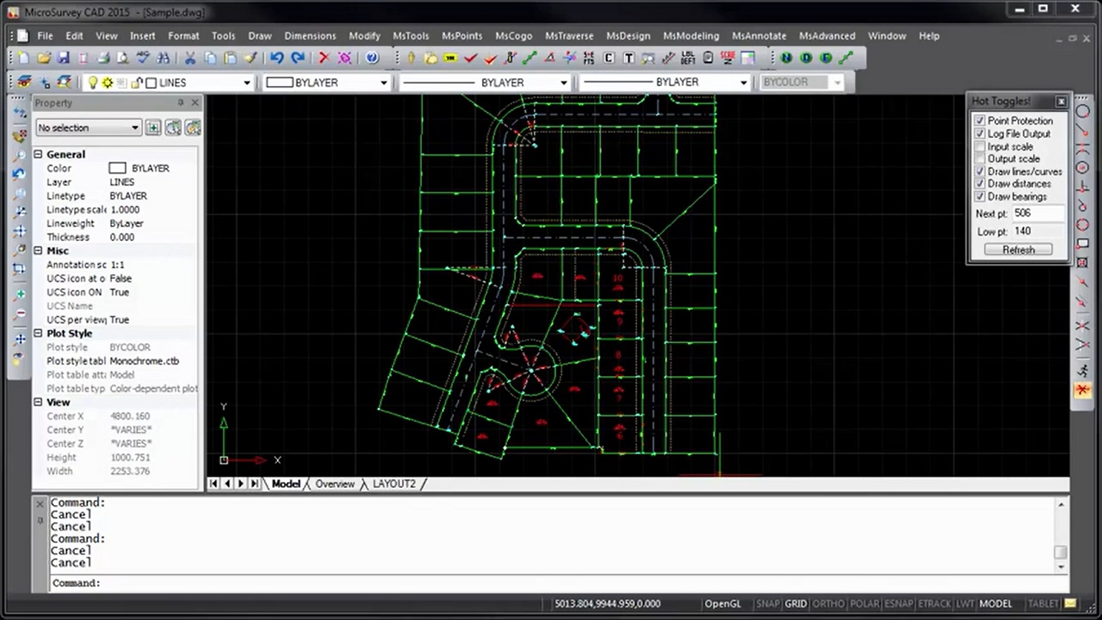Toggle ORTHO mode in the status bar
This screenshot has width=1102, height=620.
(829, 603)
